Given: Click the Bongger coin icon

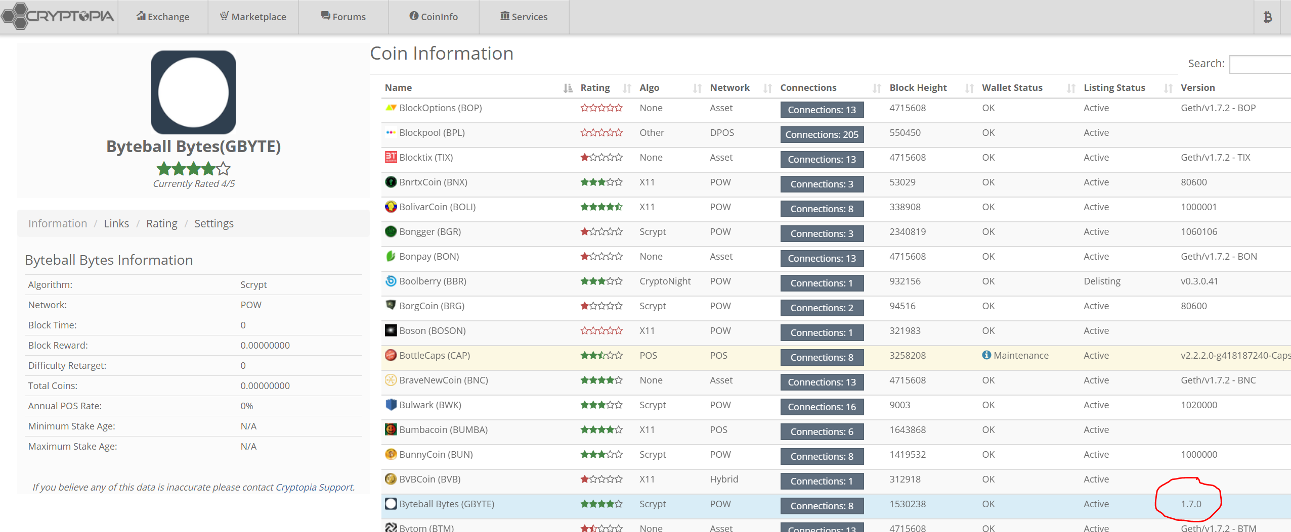Looking at the screenshot, I should pos(391,231).
